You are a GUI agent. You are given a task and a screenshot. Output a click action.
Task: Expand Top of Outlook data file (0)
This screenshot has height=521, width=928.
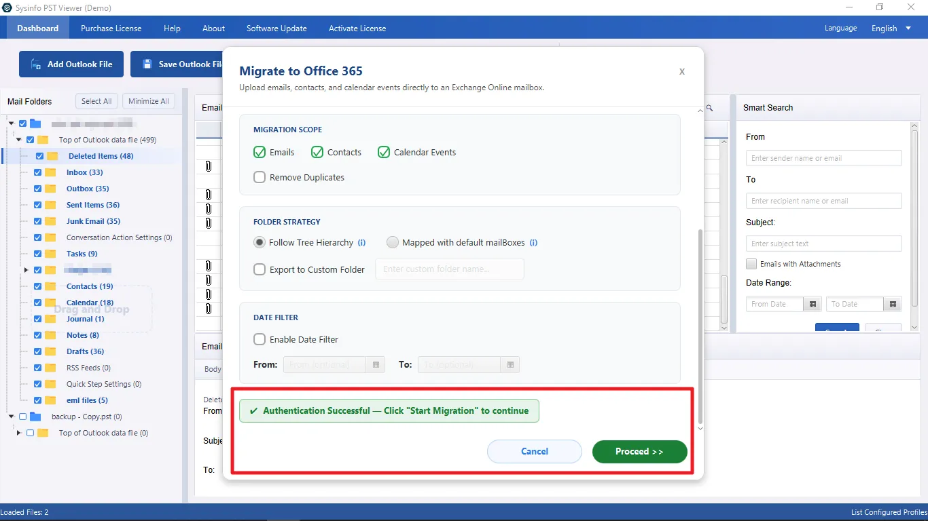[x=19, y=433]
